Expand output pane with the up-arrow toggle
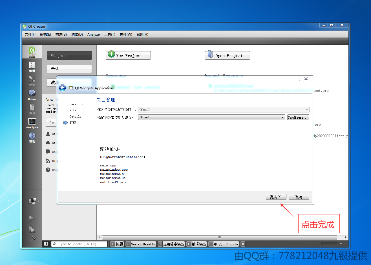Screen dimensions: 371x265 341,244
